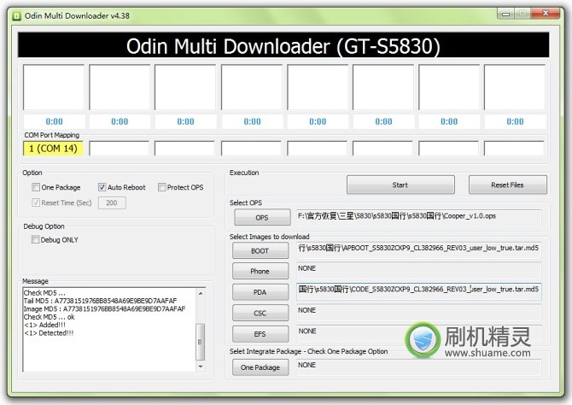The image size is (572, 405).
Task: Click the BOOT path field with APBOOT file
Action: [x=419, y=249]
